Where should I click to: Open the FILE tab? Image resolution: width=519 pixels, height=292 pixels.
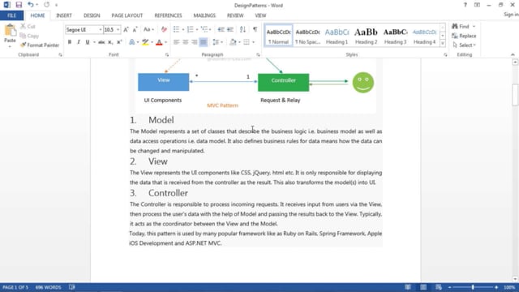(x=11, y=15)
